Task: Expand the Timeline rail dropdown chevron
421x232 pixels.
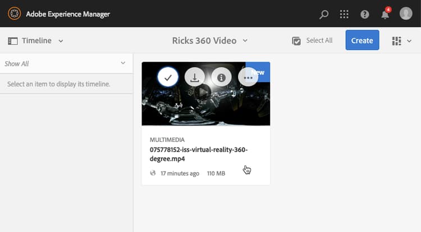Action: point(61,41)
